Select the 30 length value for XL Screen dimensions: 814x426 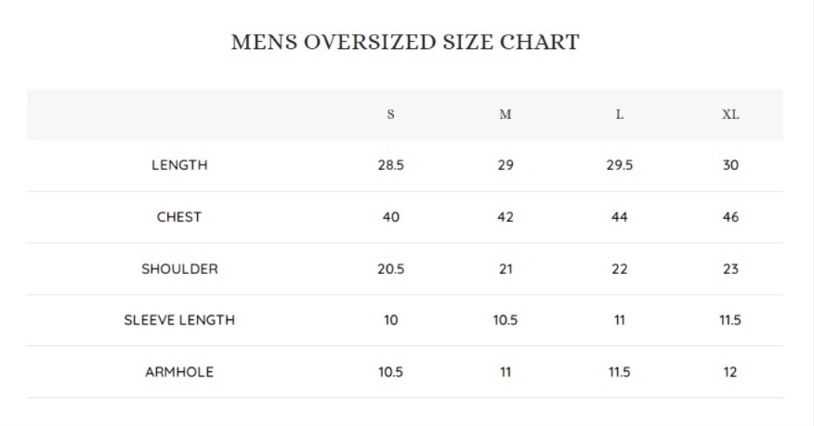click(x=730, y=165)
